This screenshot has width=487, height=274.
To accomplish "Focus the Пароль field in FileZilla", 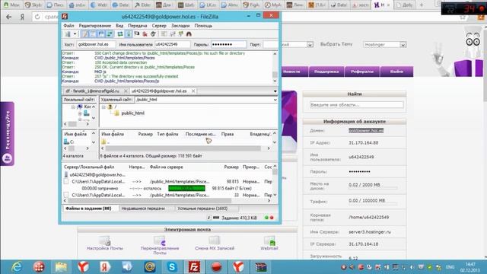I will (229, 44).
